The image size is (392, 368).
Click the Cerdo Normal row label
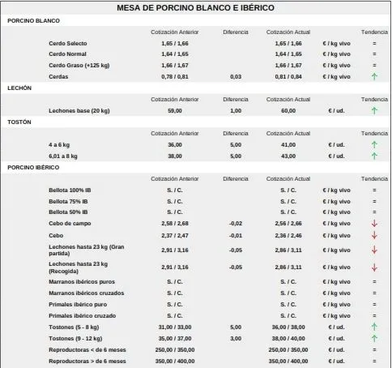(67, 54)
